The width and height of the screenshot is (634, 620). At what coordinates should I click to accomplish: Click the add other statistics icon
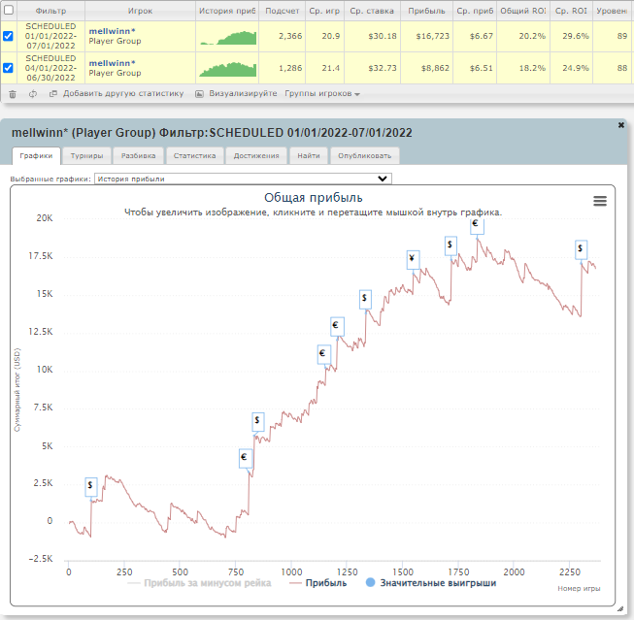coord(53,94)
